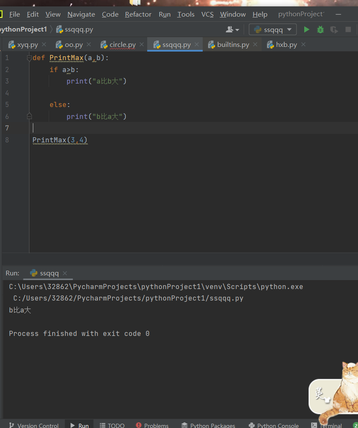The width and height of the screenshot is (358, 428).
Task: Click the print("b比a大") statement on line 6
Action: pyautogui.click(x=96, y=116)
